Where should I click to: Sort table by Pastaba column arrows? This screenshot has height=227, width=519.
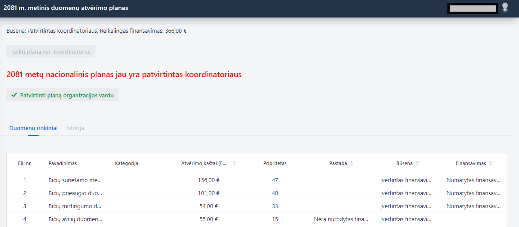[x=352, y=163]
